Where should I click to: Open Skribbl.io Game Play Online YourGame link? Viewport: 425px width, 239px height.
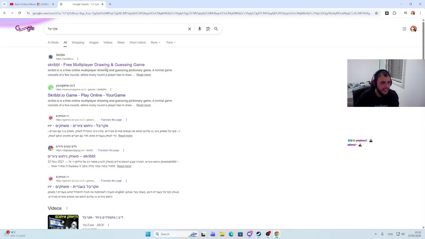(86, 95)
